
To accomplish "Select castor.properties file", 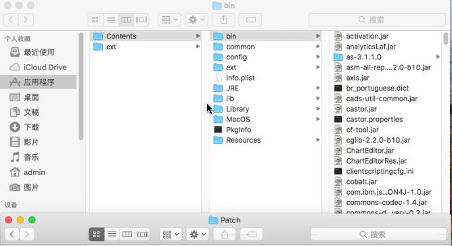I will pyautogui.click(x=386, y=119).
